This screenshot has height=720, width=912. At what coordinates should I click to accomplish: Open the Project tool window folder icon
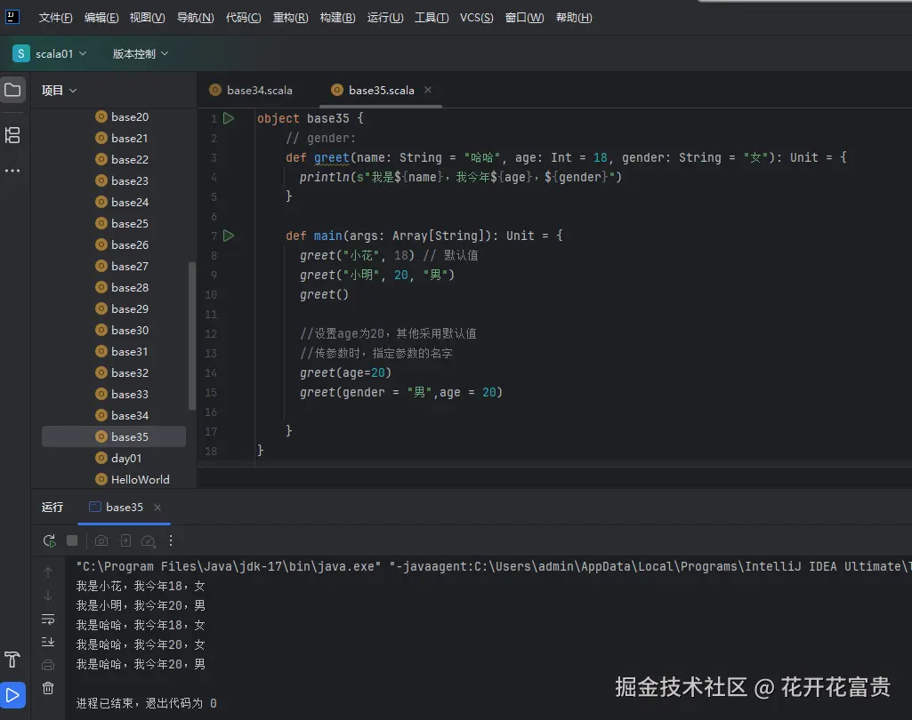point(12,90)
